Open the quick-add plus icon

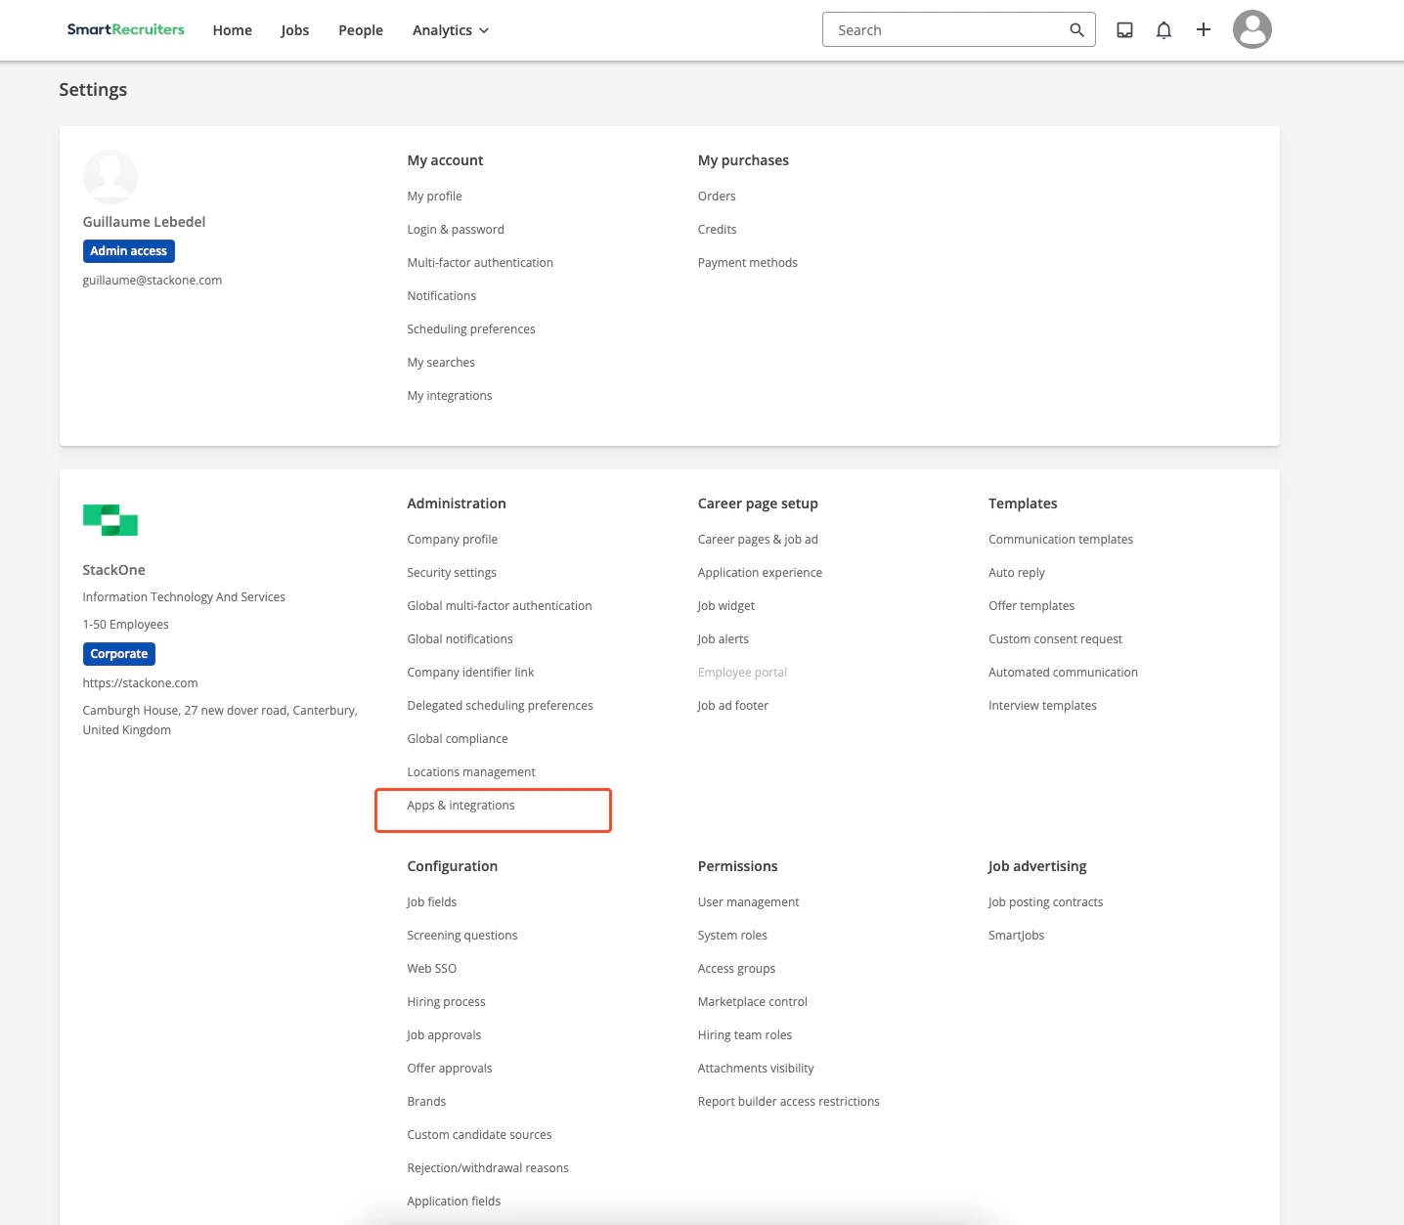click(1204, 29)
